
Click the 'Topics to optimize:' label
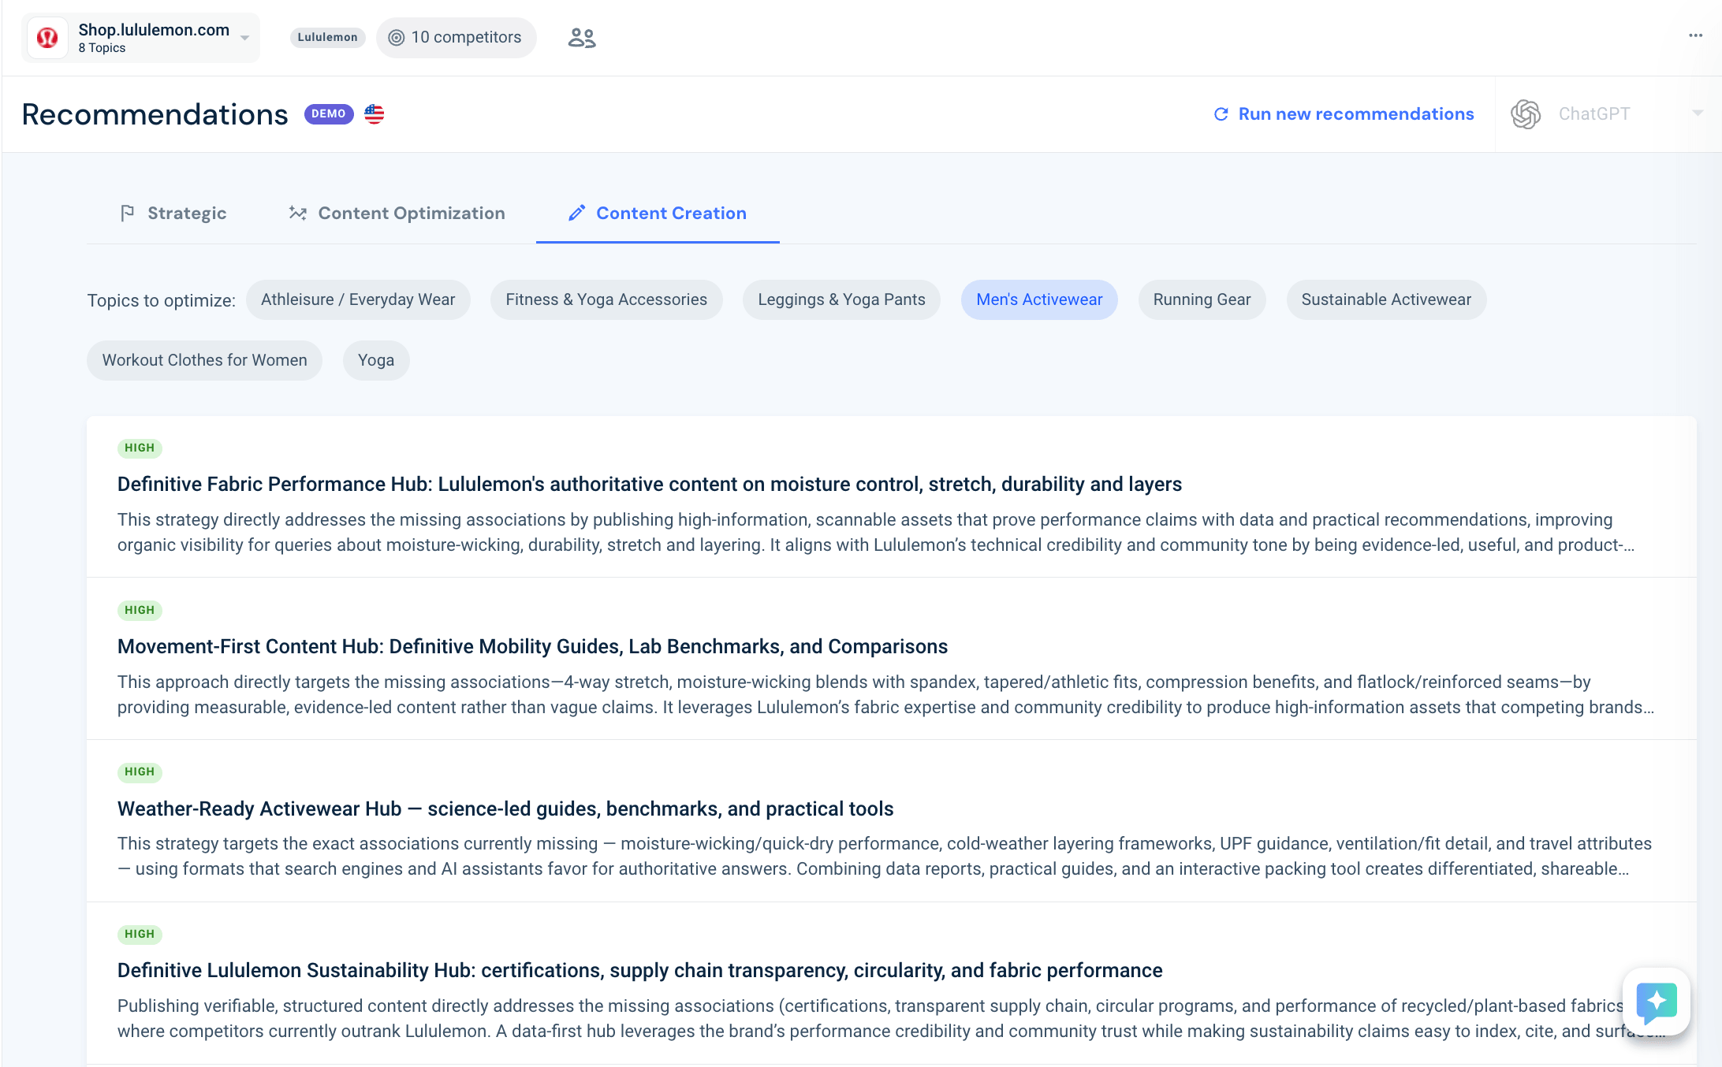[162, 301]
